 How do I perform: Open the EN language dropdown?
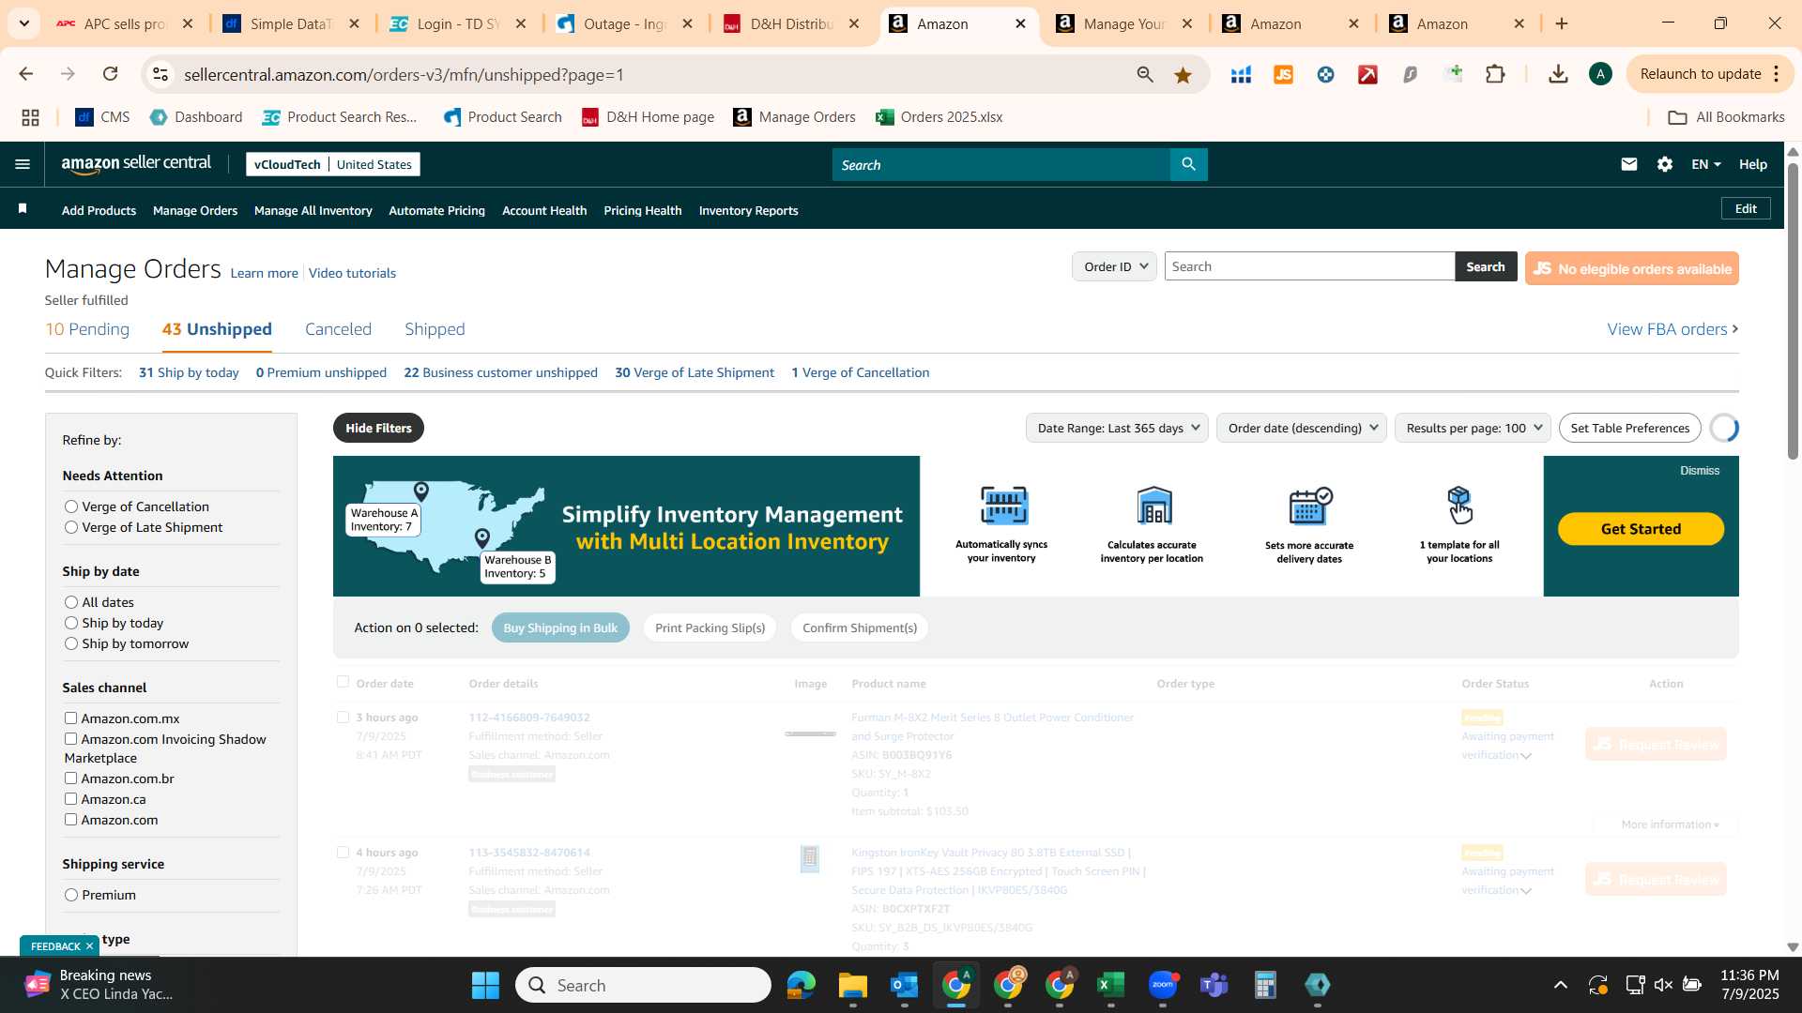pyautogui.click(x=1705, y=164)
